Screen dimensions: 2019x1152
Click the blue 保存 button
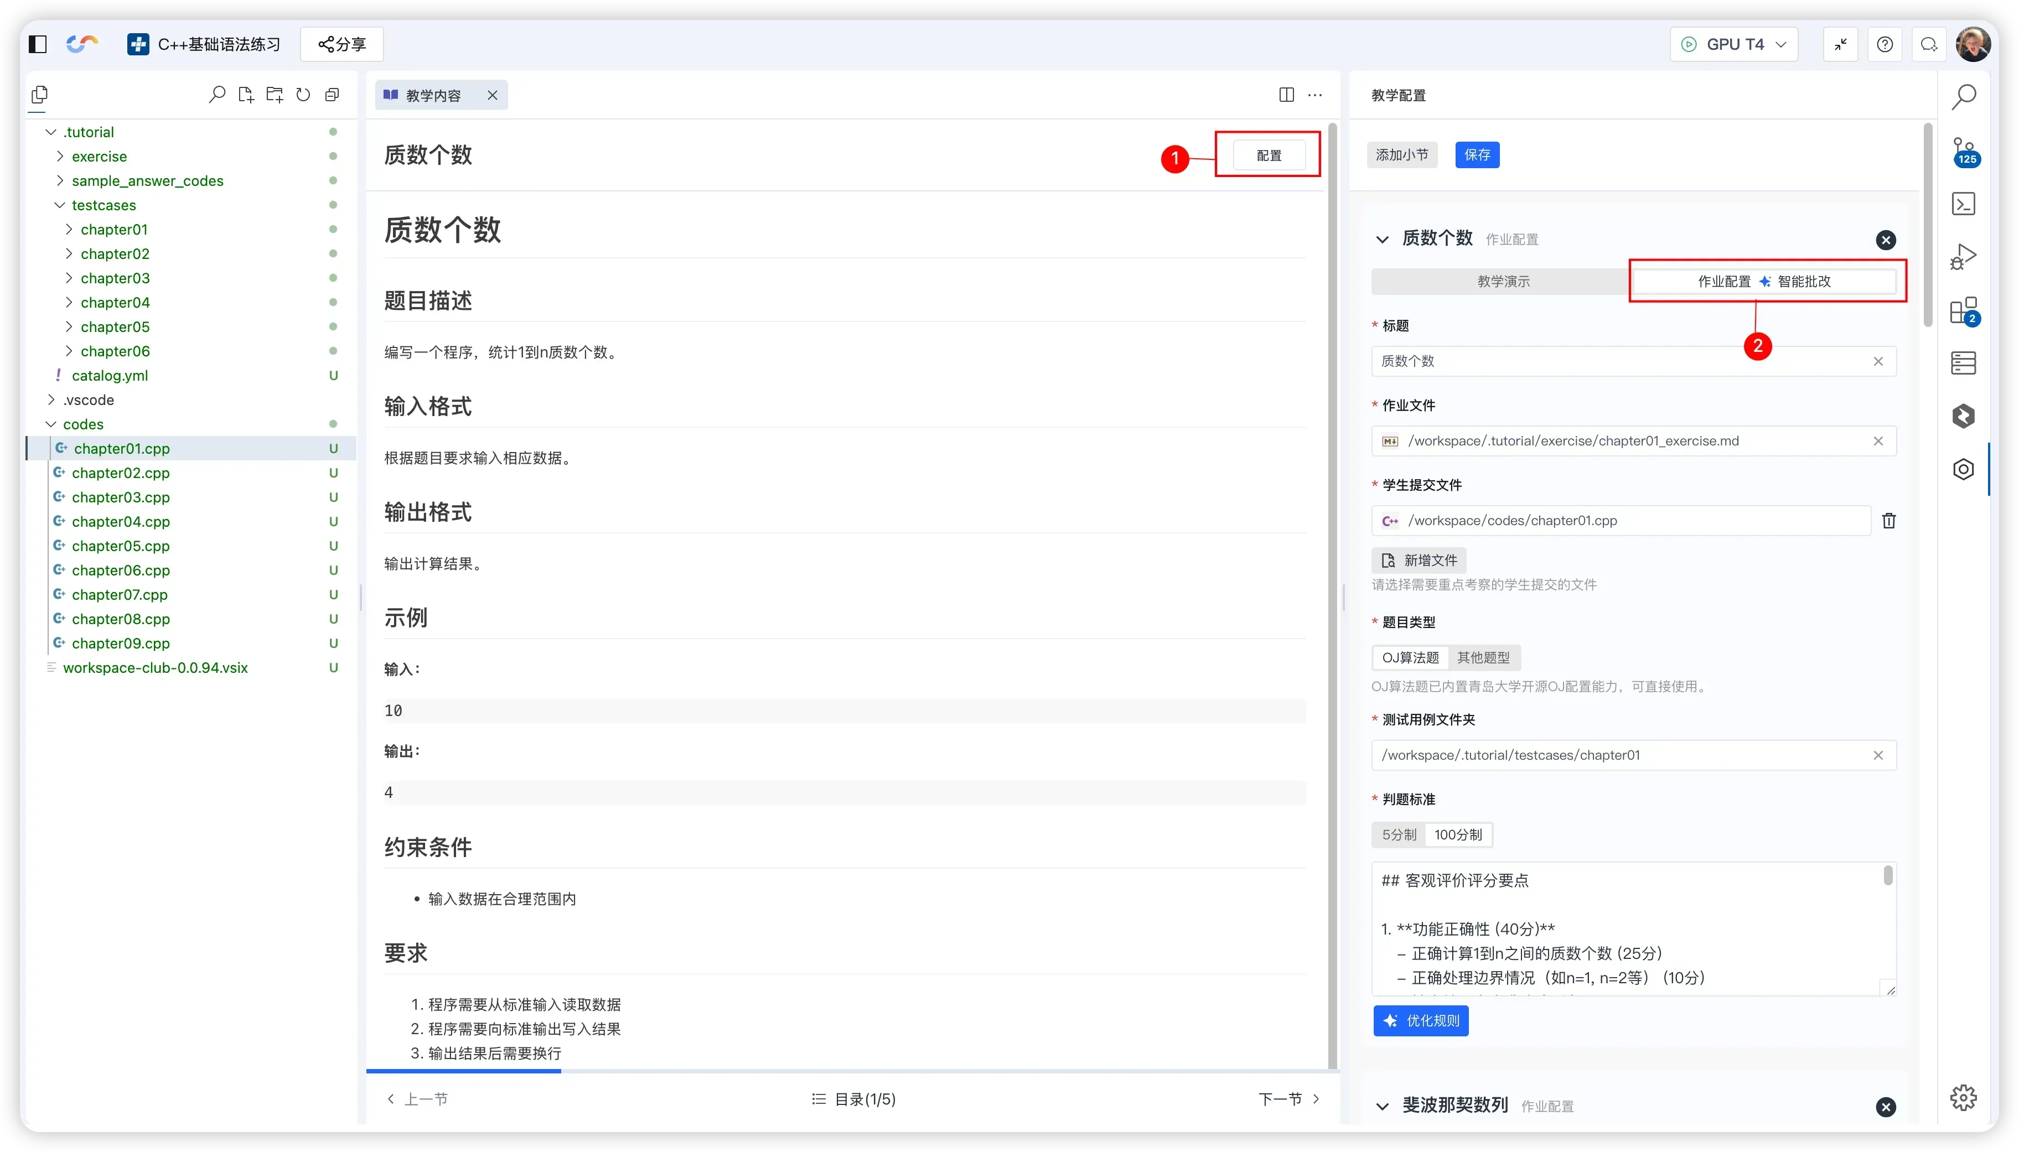click(1477, 155)
